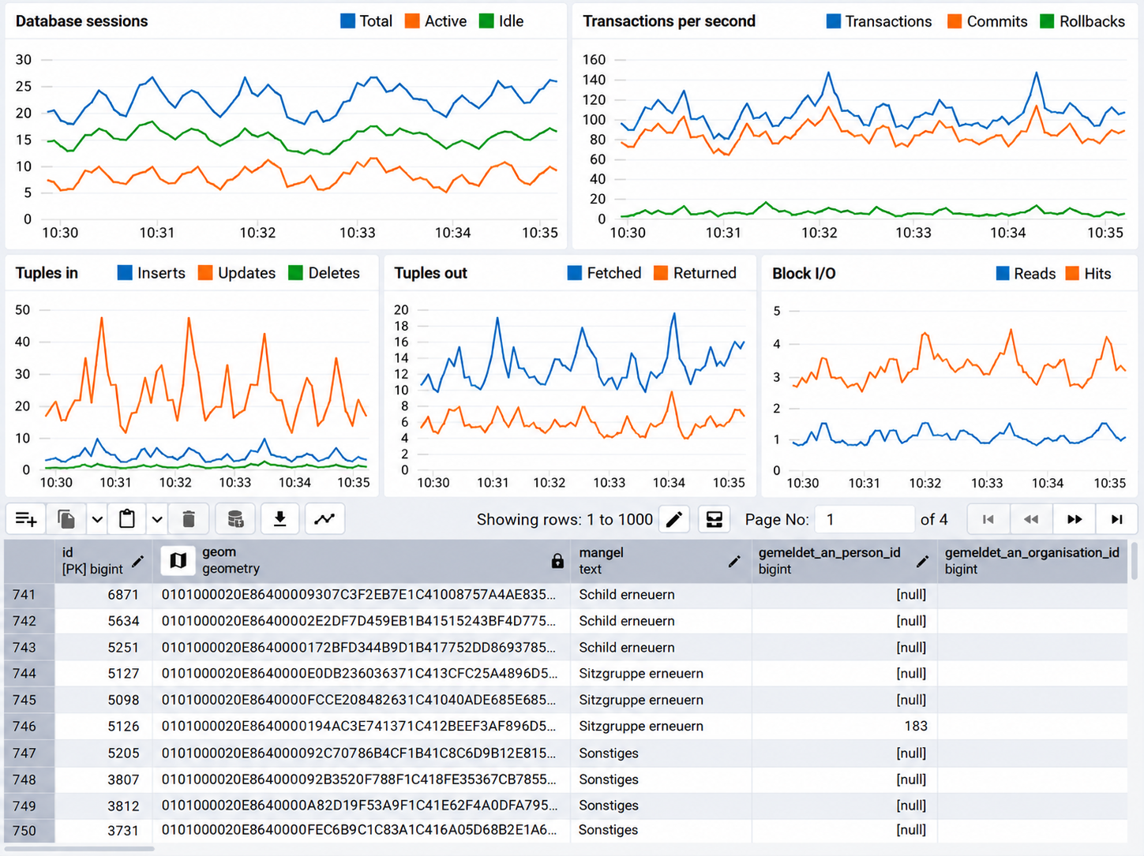Toggle the Fetched legend entry
This screenshot has width=1144, height=856.
605,273
